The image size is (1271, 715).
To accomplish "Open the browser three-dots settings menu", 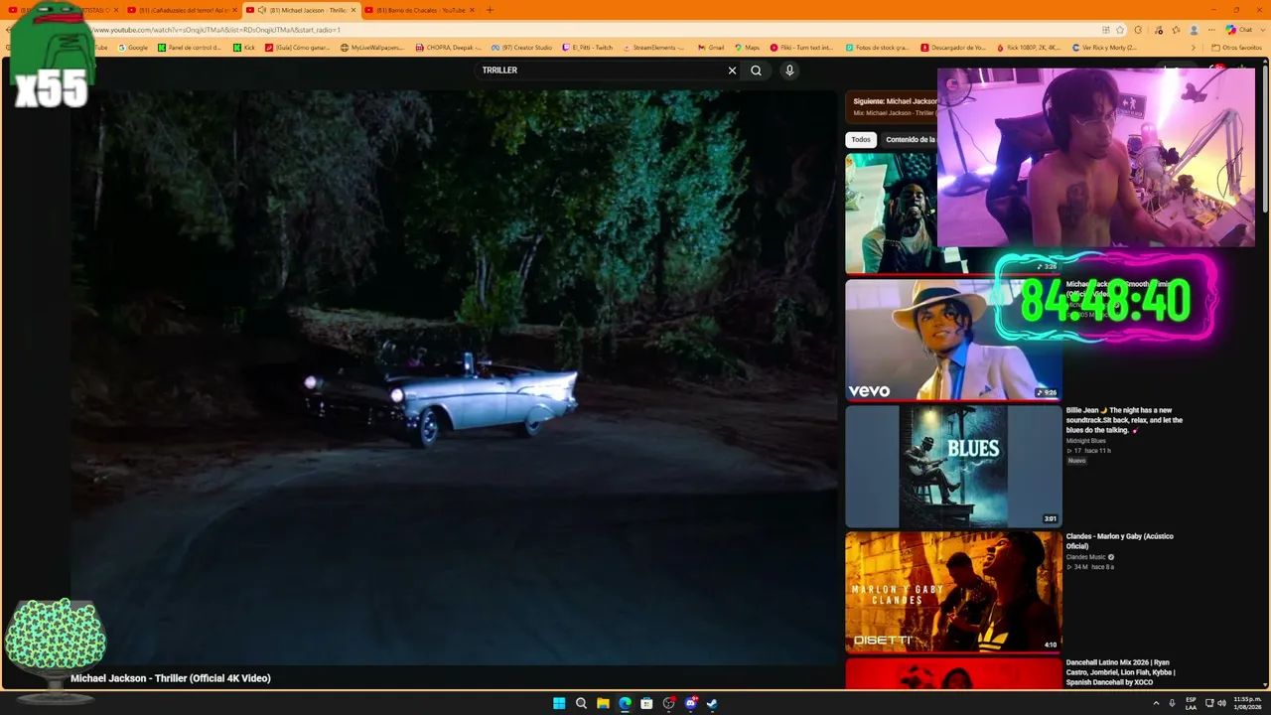I will pos(1212,30).
